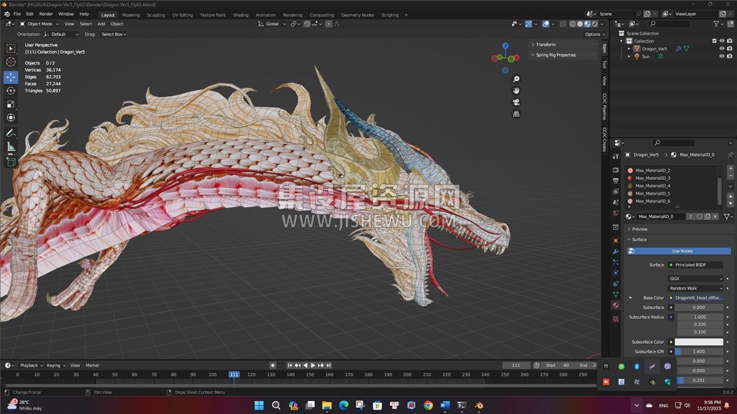Open the Drag Select Box dropdown
This screenshot has width=737, height=414.
[x=114, y=34]
